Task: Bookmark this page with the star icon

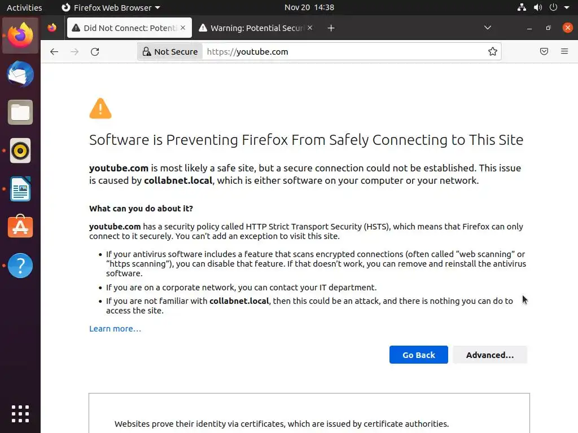Action: pyautogui.click(x=493, y=52)
